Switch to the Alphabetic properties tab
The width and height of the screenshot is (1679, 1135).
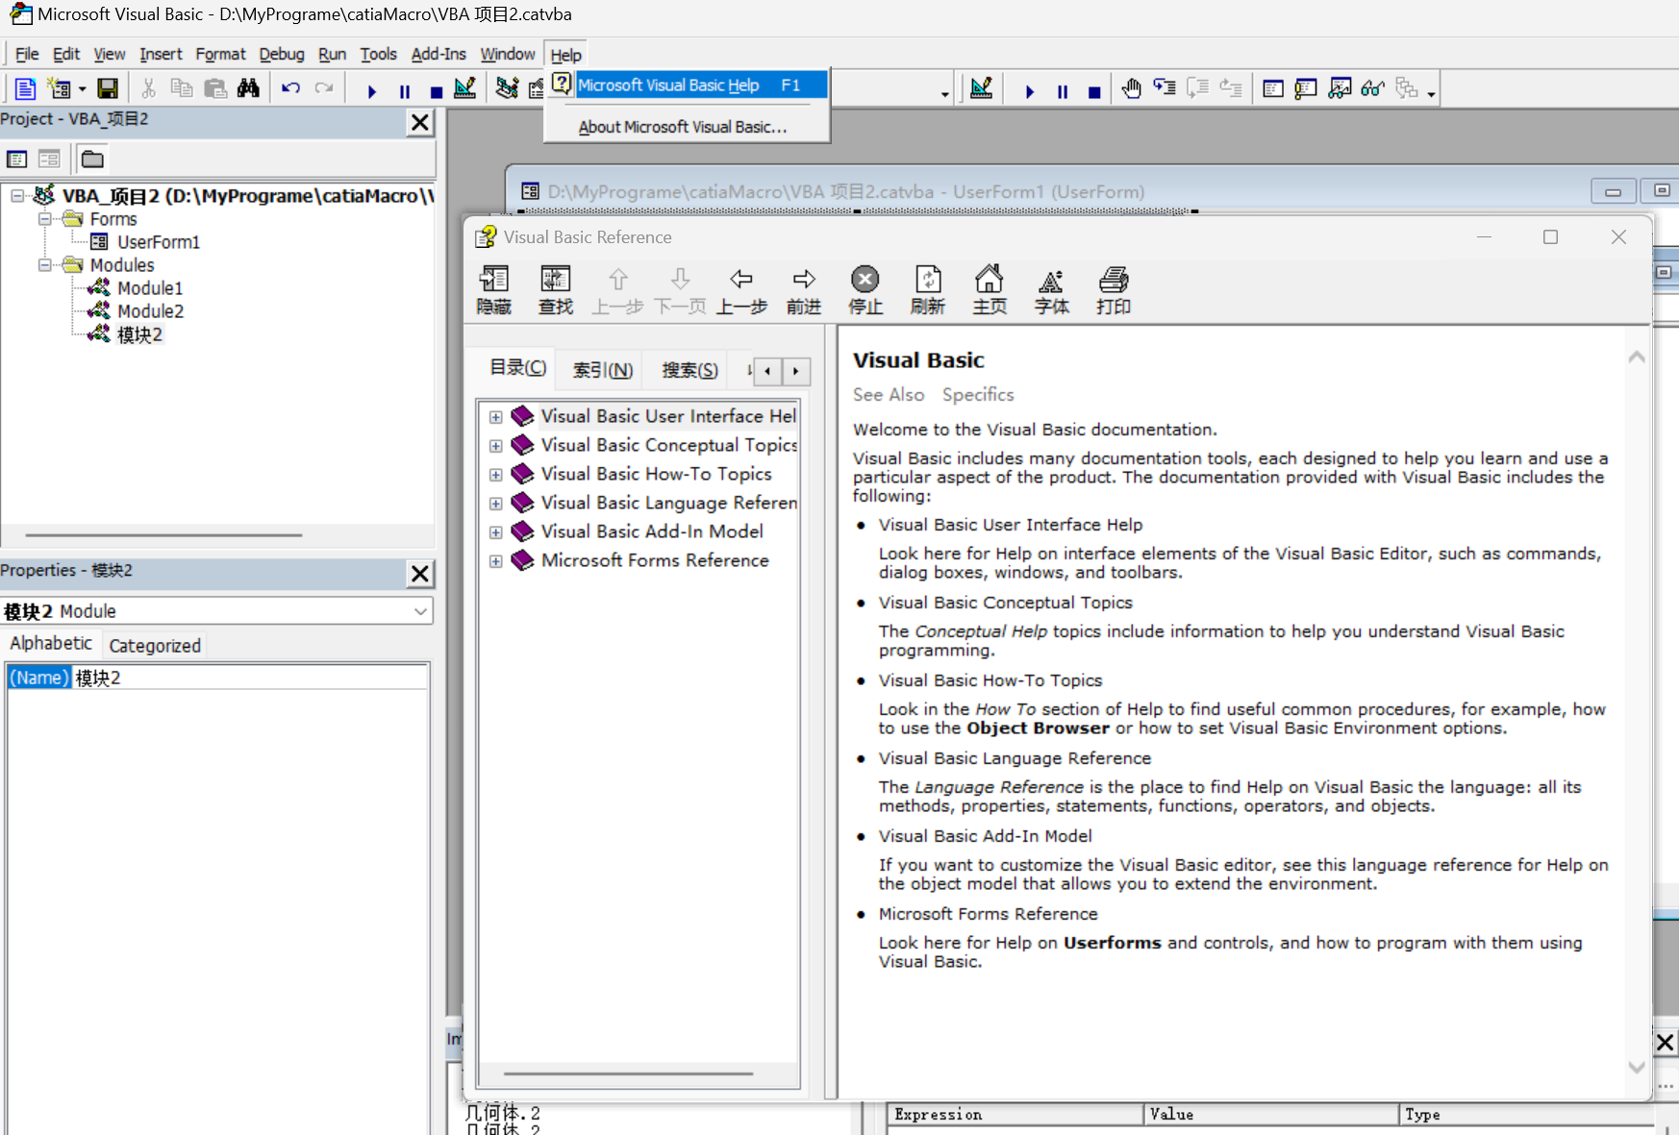coord(51,643)
